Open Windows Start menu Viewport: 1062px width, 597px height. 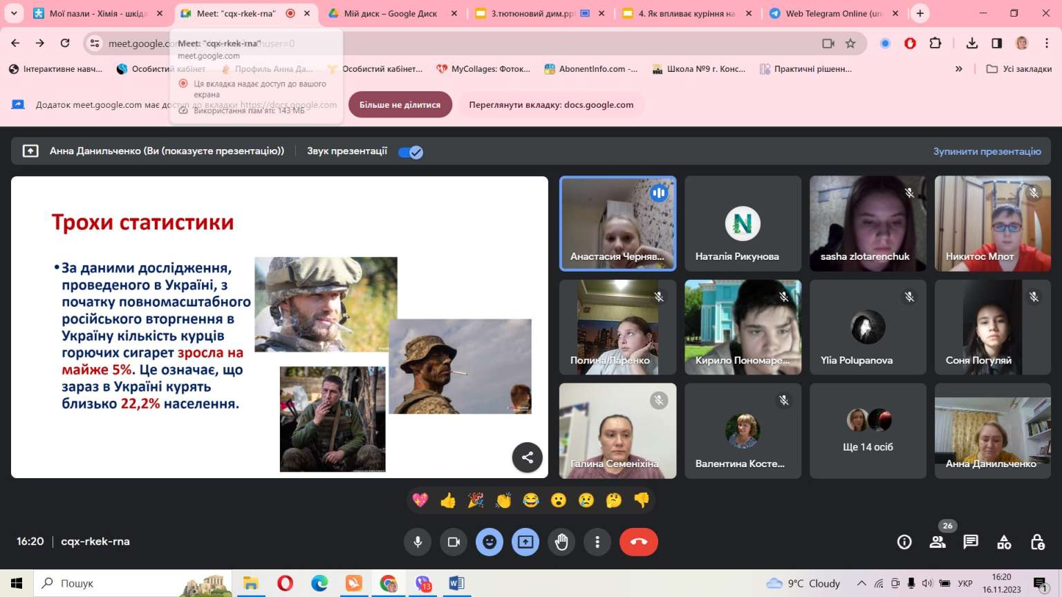click(17, 583)
